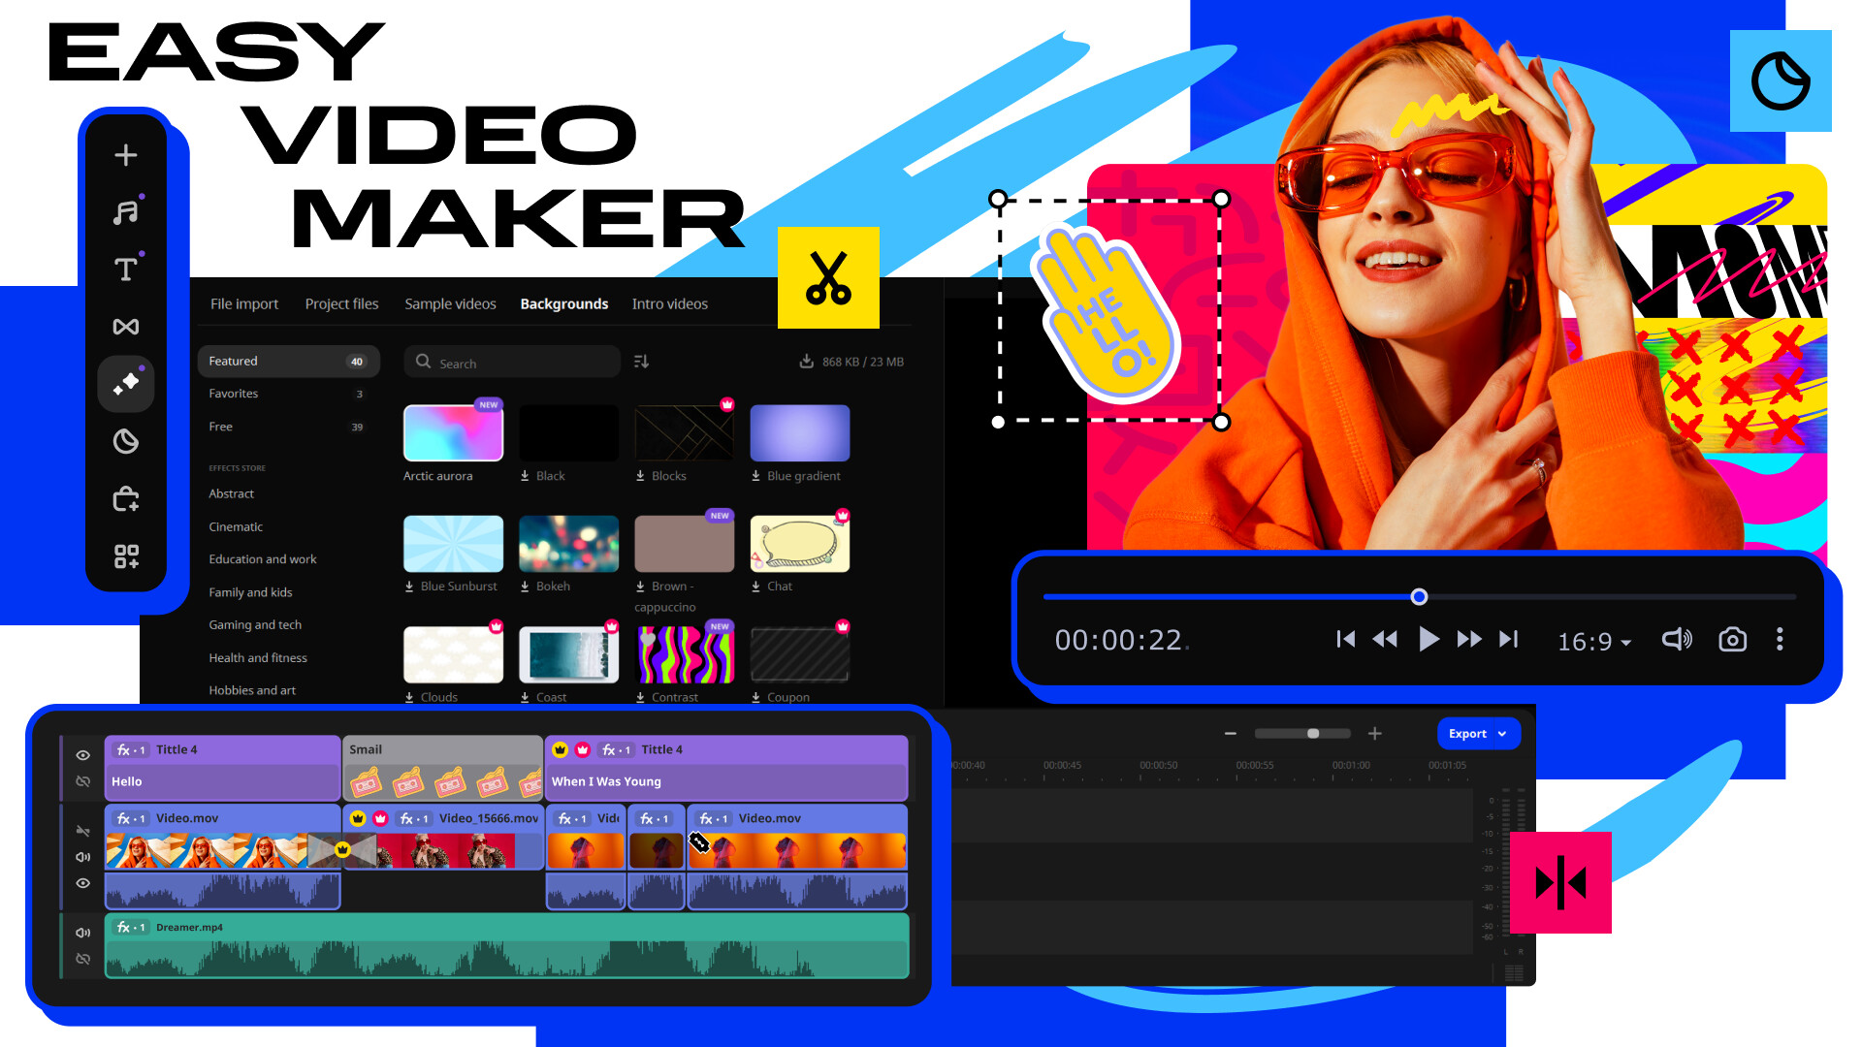
Task: Click the plus icon in the left sidebar
Action: (126, 155)
